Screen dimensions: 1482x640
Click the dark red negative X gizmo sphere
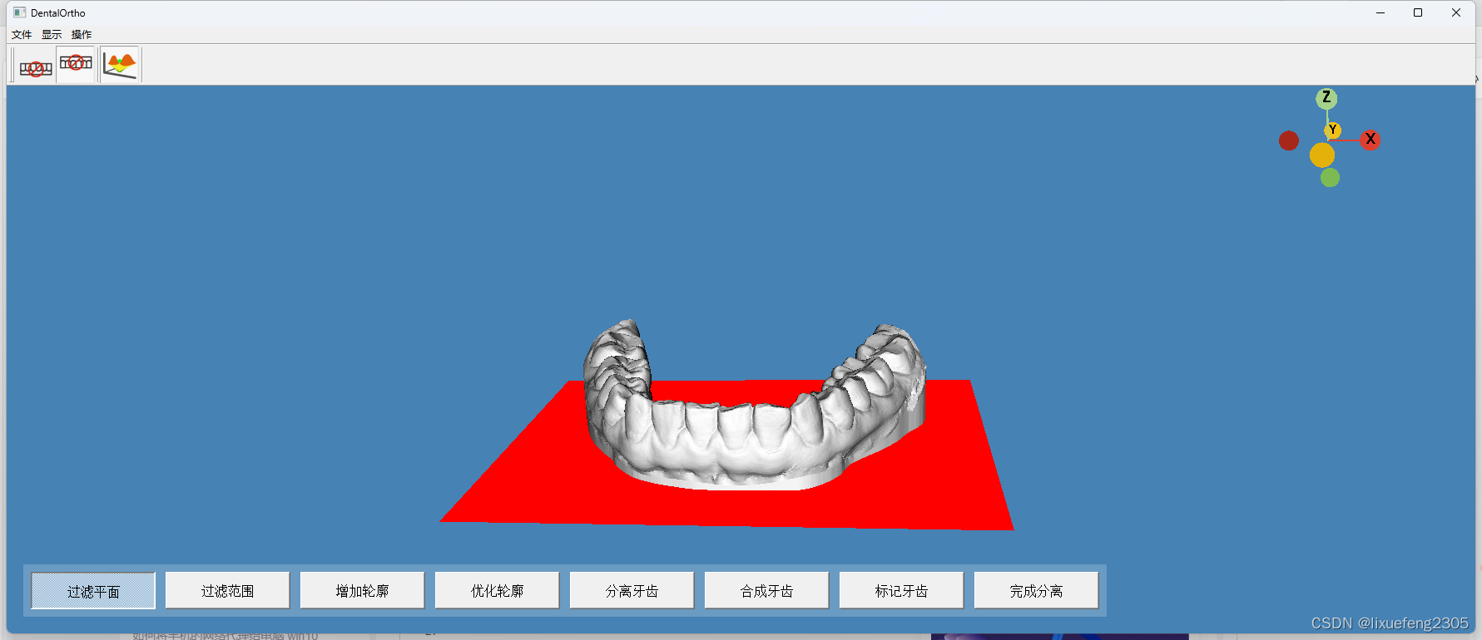[x=1289, y=140]
